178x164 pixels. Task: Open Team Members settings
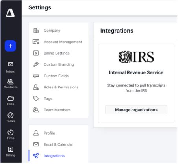tap(59, 110)
